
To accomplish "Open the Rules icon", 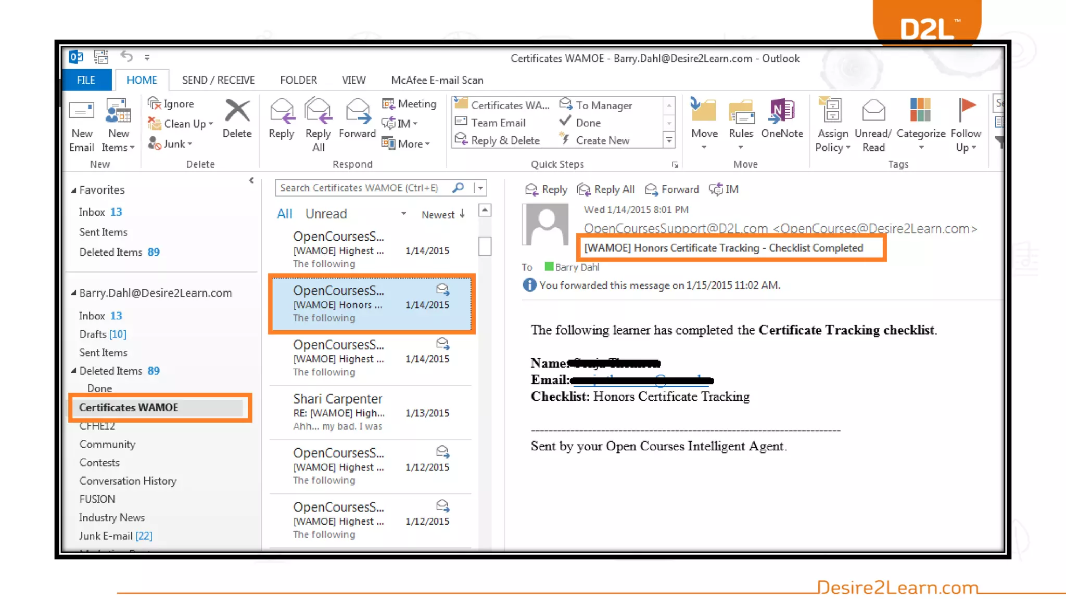I will pyautogui.click(x=741, y=125).
